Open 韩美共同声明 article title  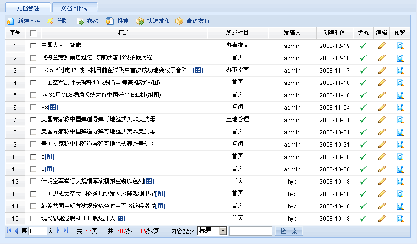pos(98,206)
